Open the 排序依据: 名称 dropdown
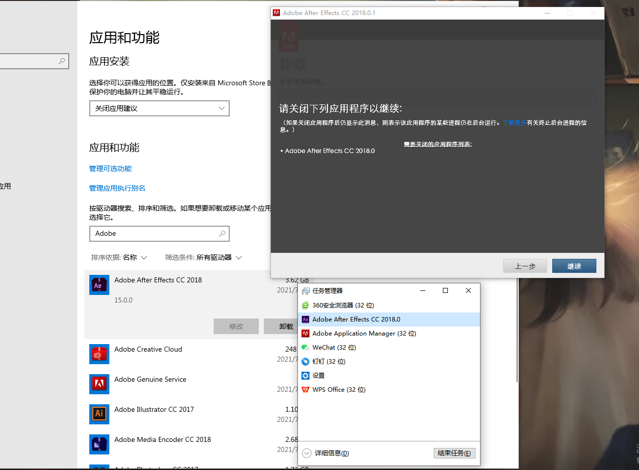639x470 pixels. pos(119,257)
